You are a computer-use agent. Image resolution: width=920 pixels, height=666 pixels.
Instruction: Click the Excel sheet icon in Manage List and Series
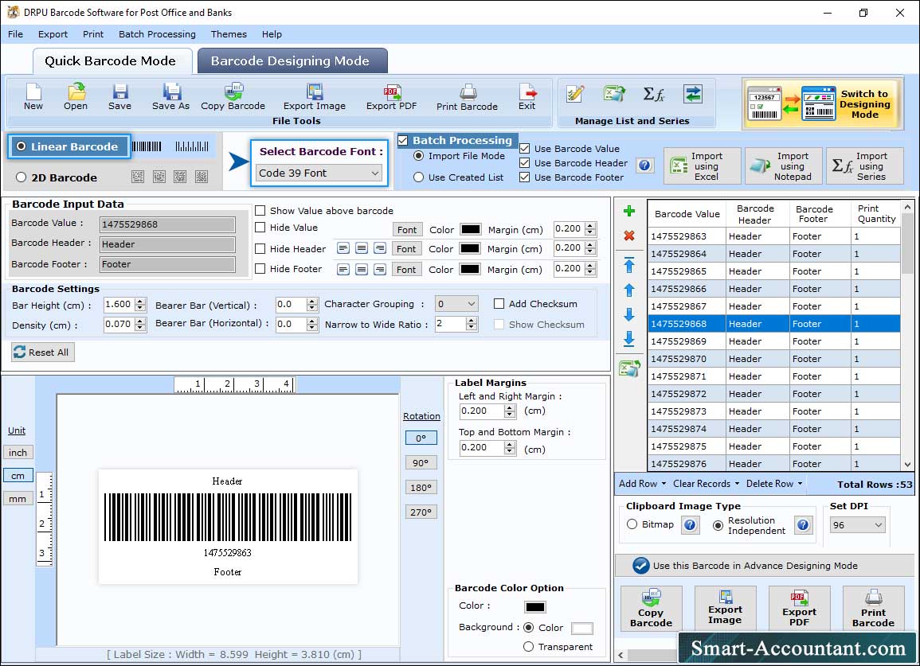tap(613, 94)
